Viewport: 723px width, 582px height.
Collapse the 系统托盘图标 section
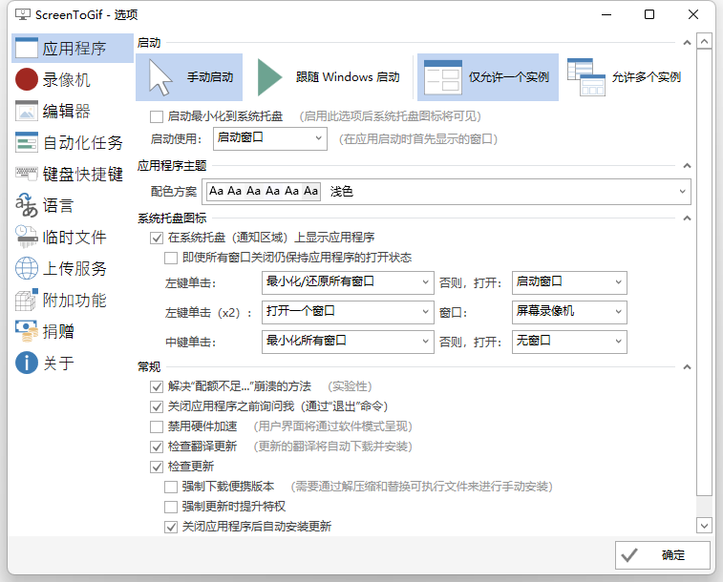(687, 218)
